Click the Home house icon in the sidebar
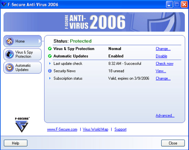This screenshot has width=189, height=150. click(x=9, y=41)
